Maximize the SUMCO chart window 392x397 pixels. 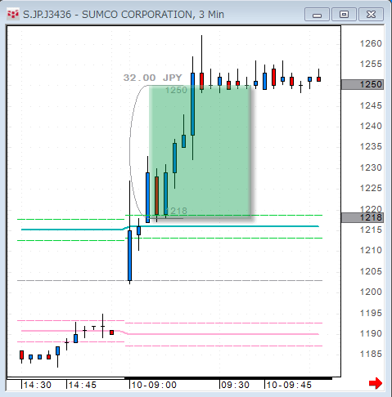tap(344, 15)
